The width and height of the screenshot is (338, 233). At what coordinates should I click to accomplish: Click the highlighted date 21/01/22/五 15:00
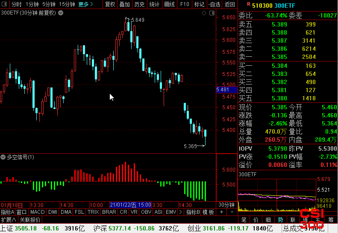[x=130, y=205]
